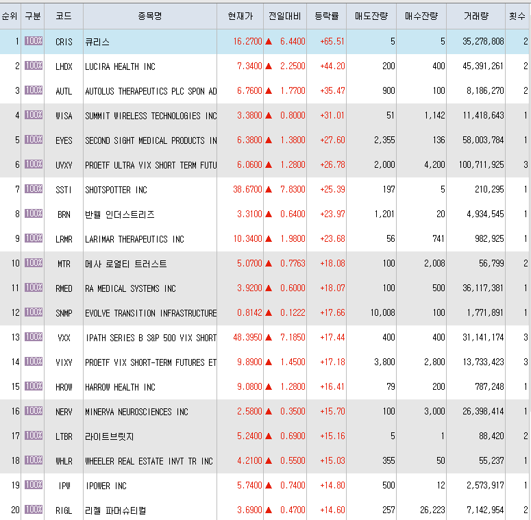
Task: Sort by the 구분 column header
Action: [32, 16]
